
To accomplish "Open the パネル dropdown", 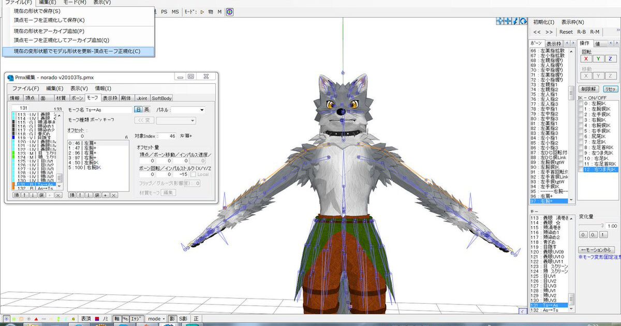I will click(188, 110).
